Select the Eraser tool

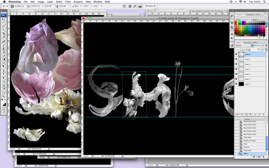tap(4, 56)
